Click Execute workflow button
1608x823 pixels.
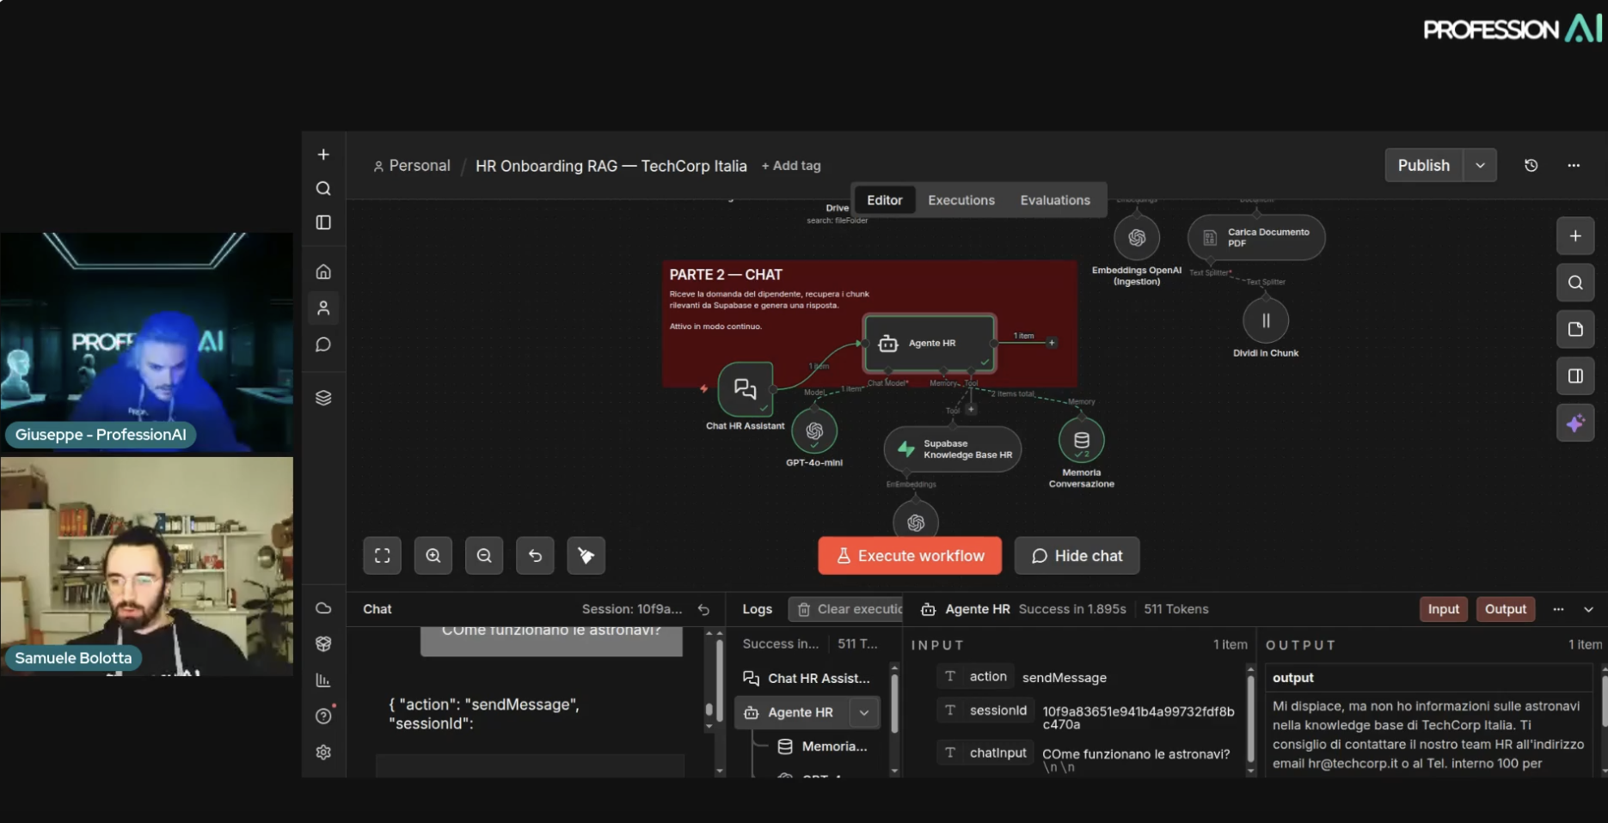click(910, 556)
